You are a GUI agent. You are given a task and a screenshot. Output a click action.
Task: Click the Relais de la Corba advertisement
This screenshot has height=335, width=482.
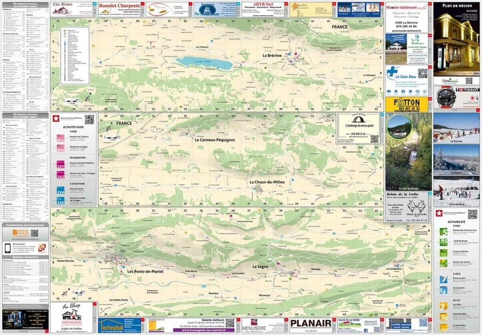point(409,207)
